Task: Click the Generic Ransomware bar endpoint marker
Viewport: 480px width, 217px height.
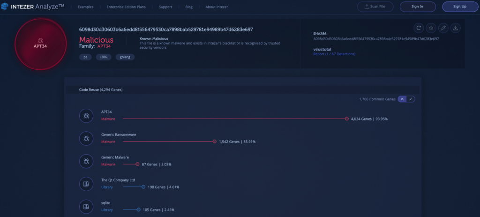Action: coord(215,142)
